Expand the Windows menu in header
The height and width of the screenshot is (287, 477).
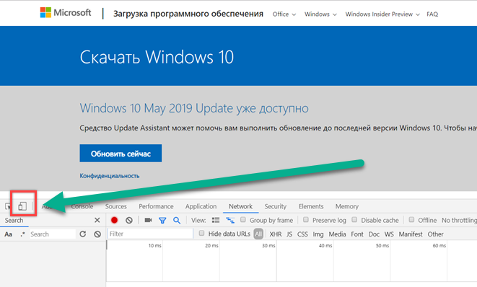[320, 14]
